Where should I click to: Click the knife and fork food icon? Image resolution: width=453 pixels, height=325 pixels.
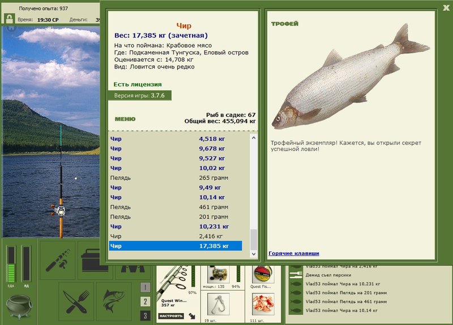(76, 302)
